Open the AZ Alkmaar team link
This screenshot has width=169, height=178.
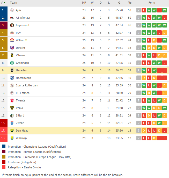23,18
